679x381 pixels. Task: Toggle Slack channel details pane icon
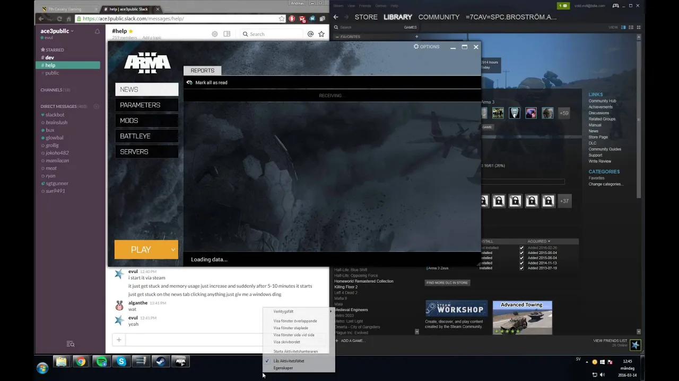coord(227,34)
